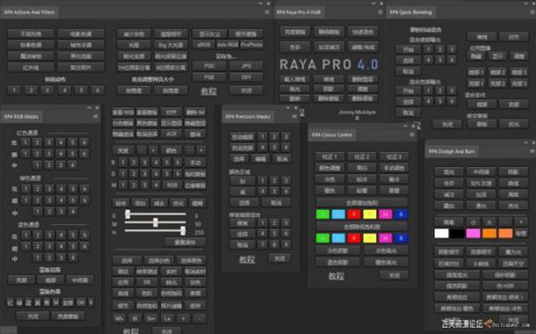Click the 50% gray button in Dodge And Burn
The height and width of the screenshot is (334, 536).
(x=481, y=183)
